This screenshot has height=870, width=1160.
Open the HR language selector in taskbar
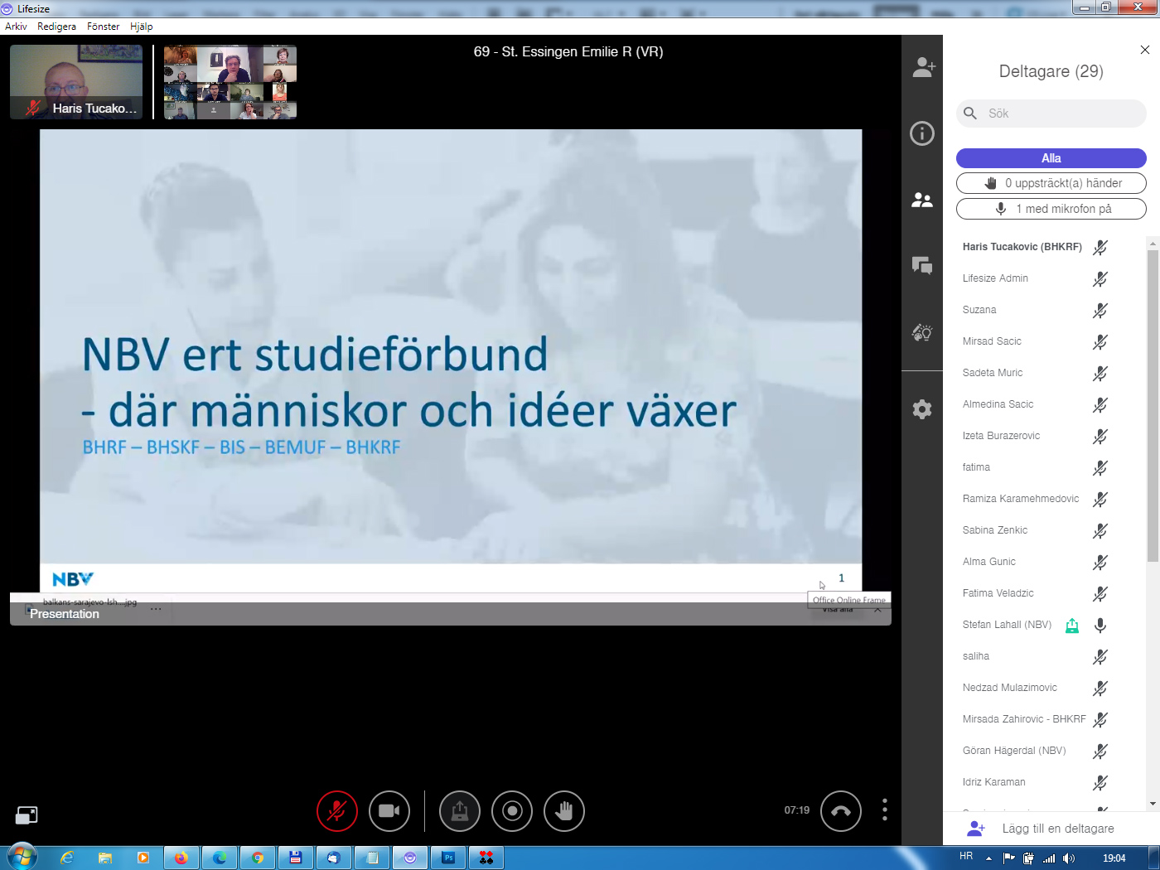pyautogui.click(x=966, y=857)
